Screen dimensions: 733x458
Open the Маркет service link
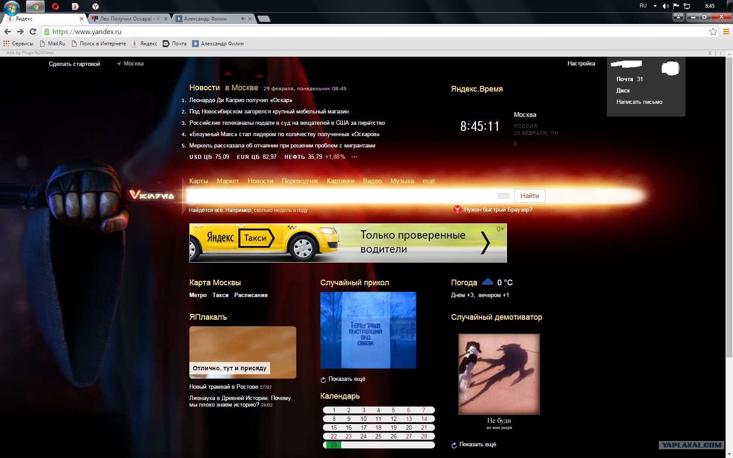228,181
